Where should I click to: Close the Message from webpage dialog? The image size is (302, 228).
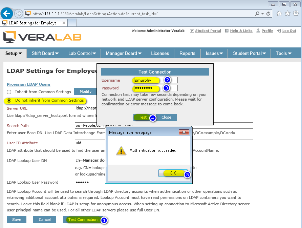pyautogui.click(x=184, y=132)
